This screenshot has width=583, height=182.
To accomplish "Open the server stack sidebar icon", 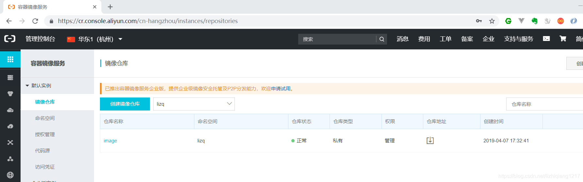I will click(x=10, y=78).
